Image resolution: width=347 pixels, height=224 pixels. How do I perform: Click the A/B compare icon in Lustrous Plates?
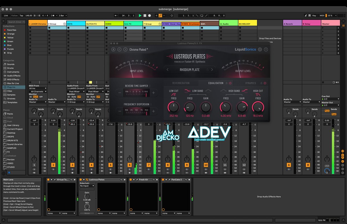pyautogui.click(x=113, y=49)
